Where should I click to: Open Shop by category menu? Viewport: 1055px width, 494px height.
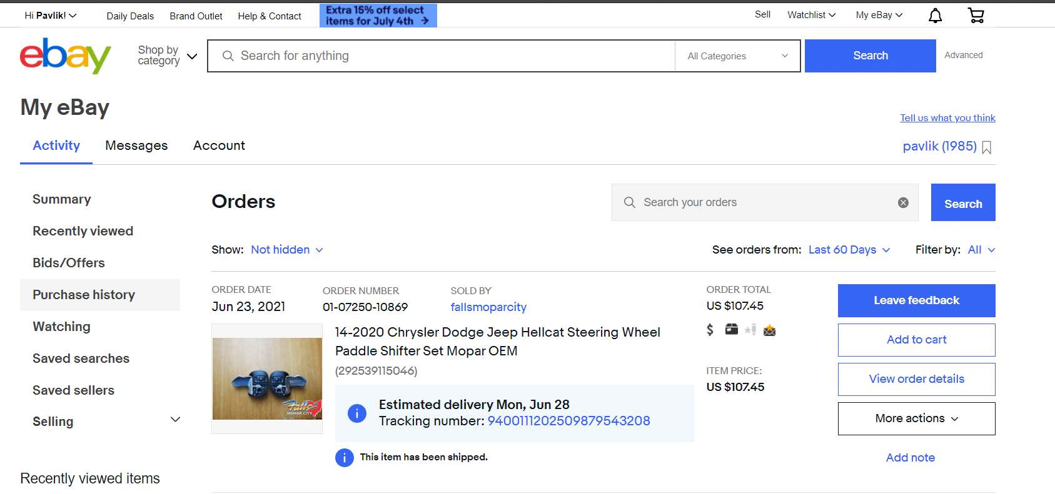point(168,56)
